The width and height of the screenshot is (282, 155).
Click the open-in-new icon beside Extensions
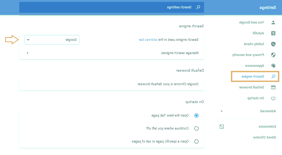[222, 126]
